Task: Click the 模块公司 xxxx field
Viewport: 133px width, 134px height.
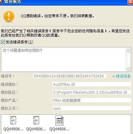Action: (92, 108)
